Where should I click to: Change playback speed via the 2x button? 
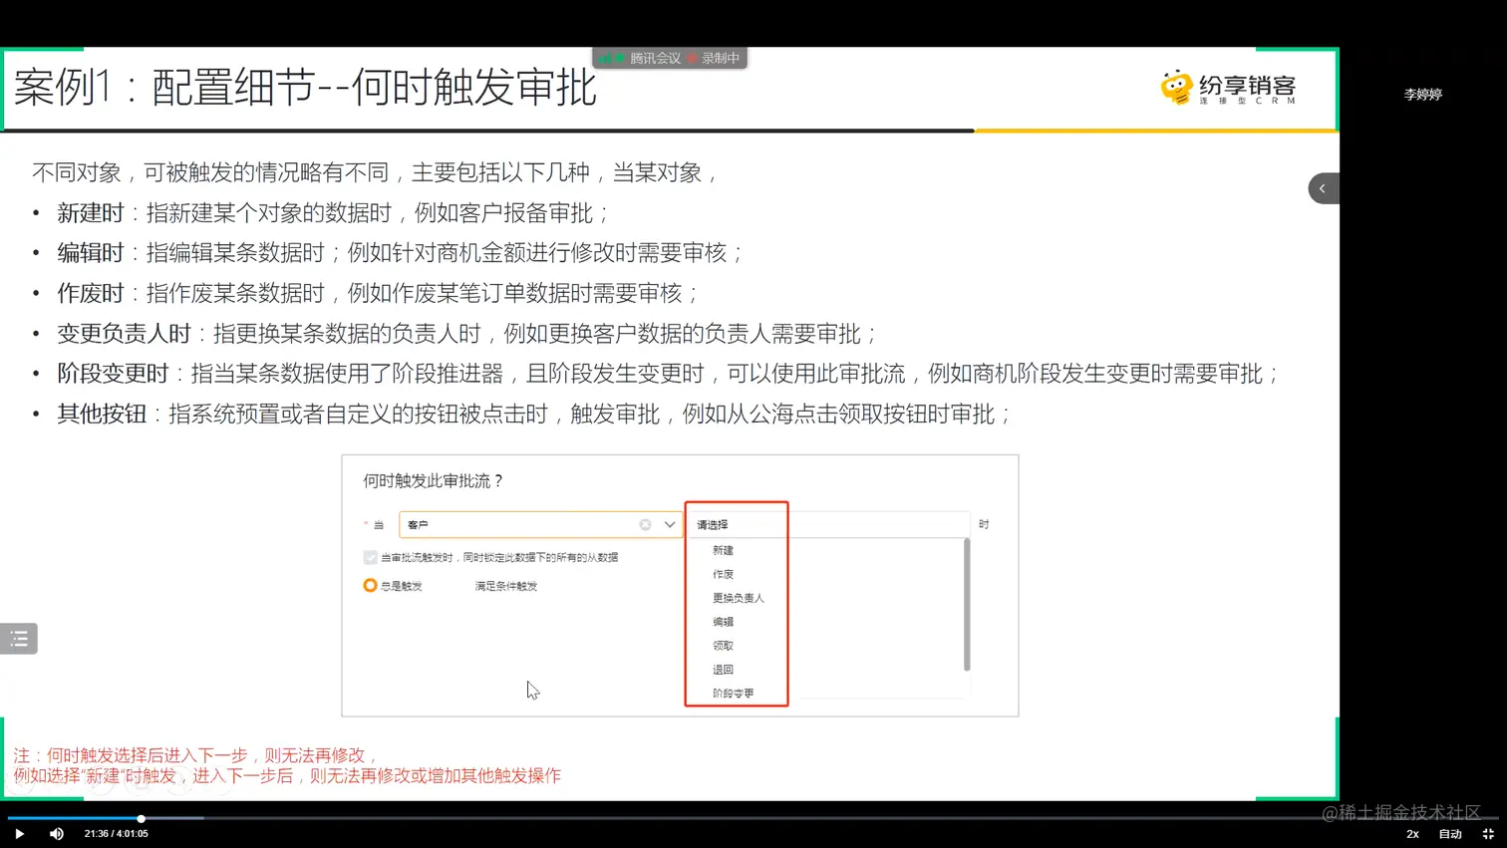pos(1412,834)
